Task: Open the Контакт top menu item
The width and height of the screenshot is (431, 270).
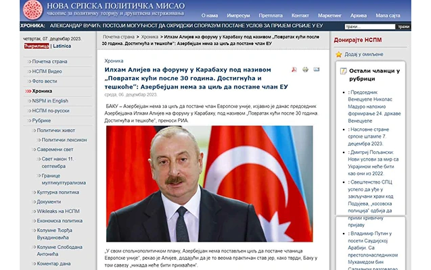Action: [298, 15]
